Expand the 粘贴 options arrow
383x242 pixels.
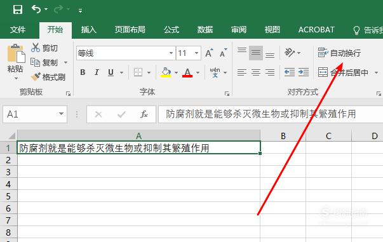16,78
